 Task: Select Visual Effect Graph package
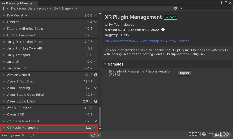(x=49, y=81)
